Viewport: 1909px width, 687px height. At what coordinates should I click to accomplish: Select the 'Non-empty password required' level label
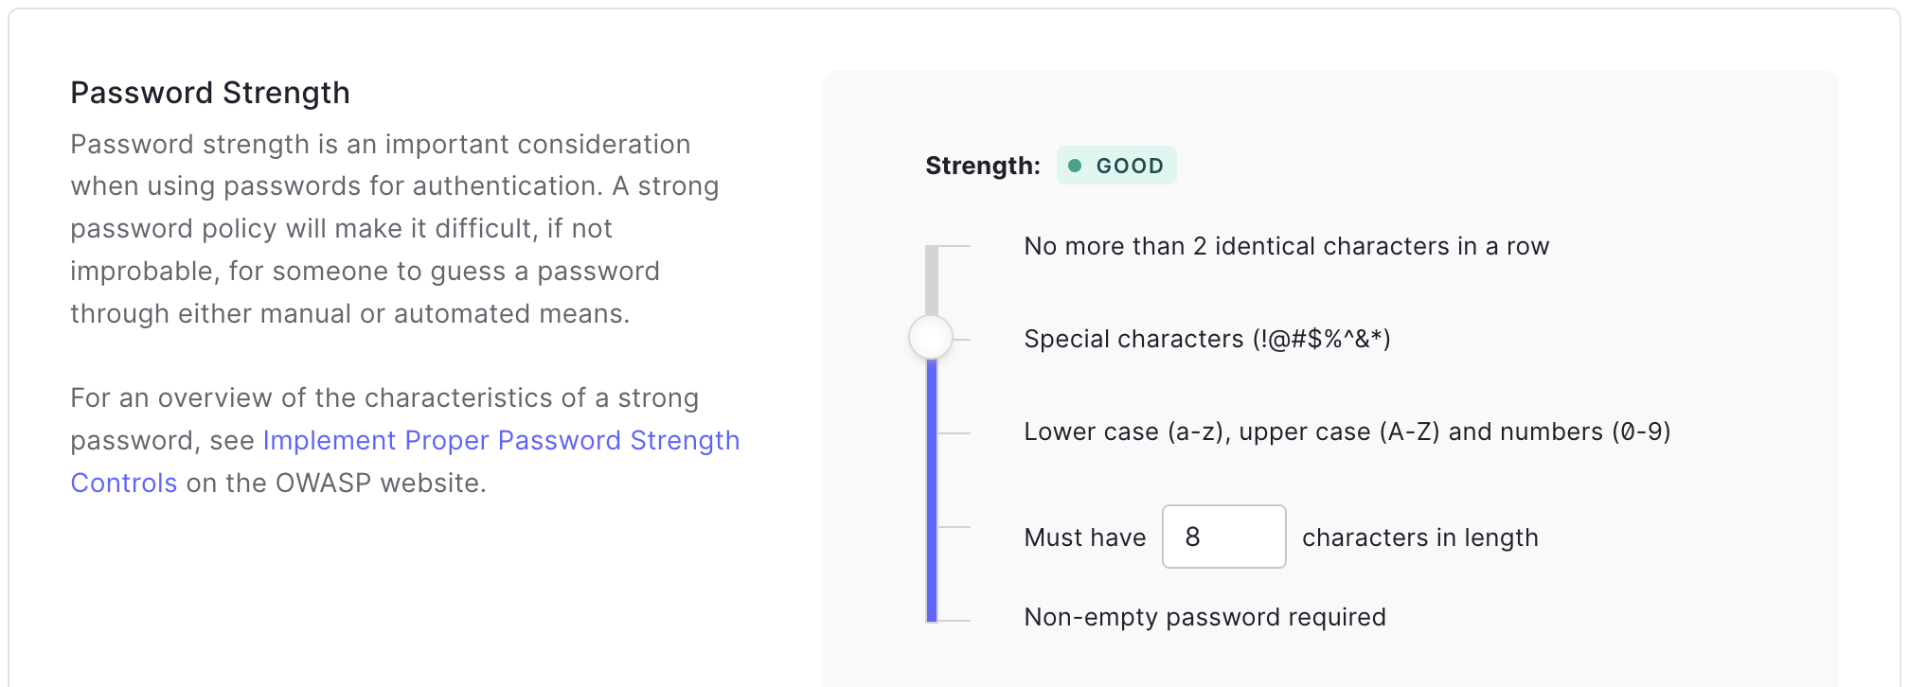click(x=1204, y=617)
